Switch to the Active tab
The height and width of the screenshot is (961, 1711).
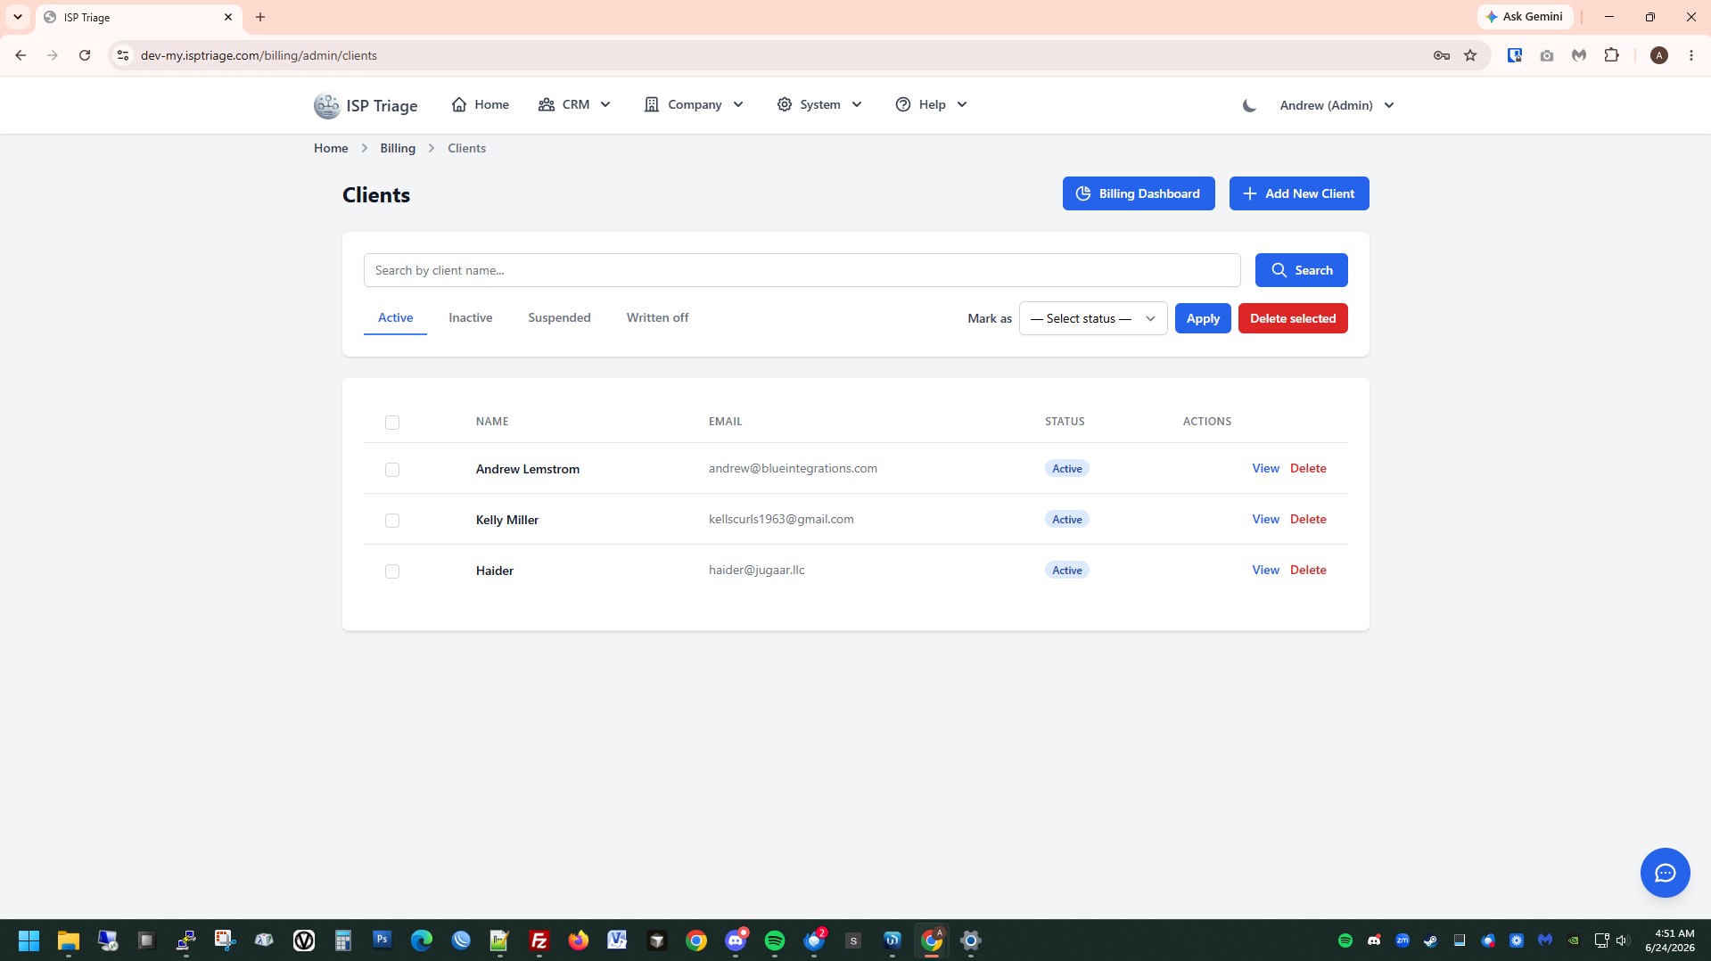pos(395,318)
